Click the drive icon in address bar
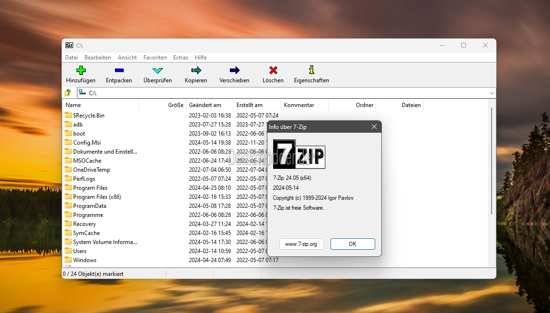This screenshot has height=313, width=550. point(83,92)
